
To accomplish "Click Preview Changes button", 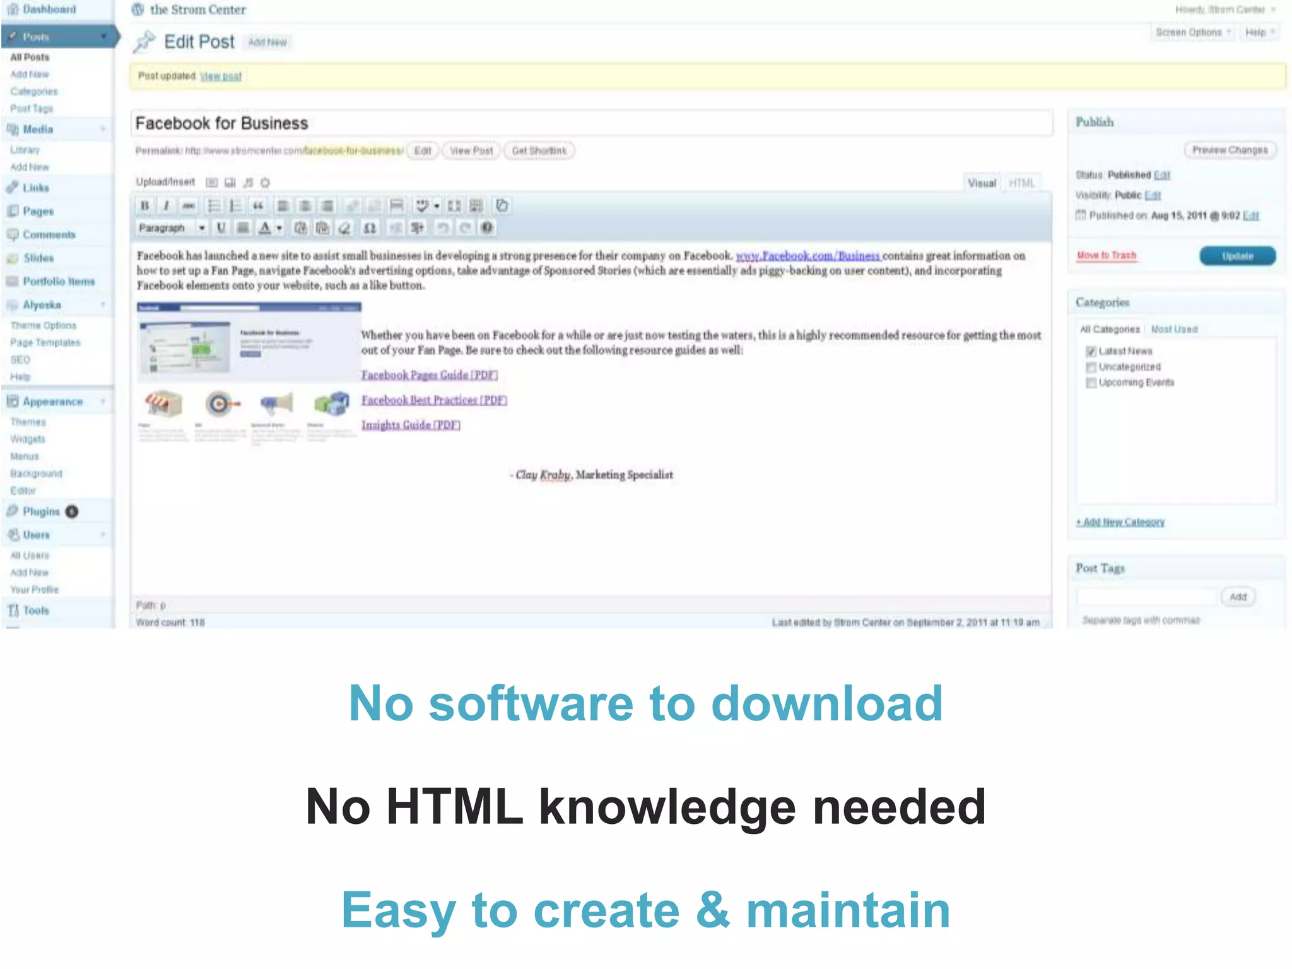I will tap(1230, 150).
